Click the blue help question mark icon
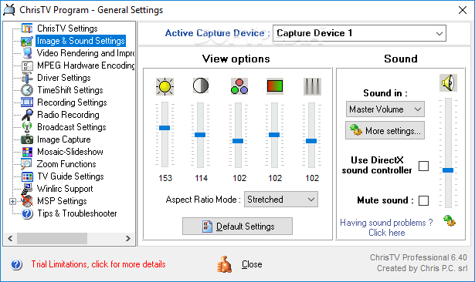Image resolution: width=475 pixels, height=282 pixels. pos(16,264)
